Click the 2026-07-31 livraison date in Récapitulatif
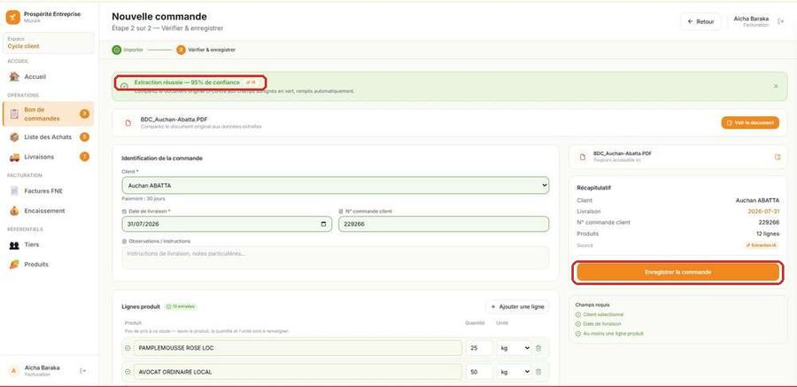 coord(763,211)
